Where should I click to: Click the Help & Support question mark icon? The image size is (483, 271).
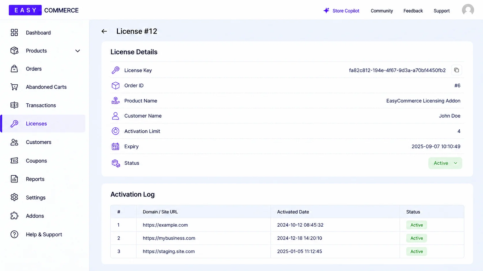click(14, 234)
